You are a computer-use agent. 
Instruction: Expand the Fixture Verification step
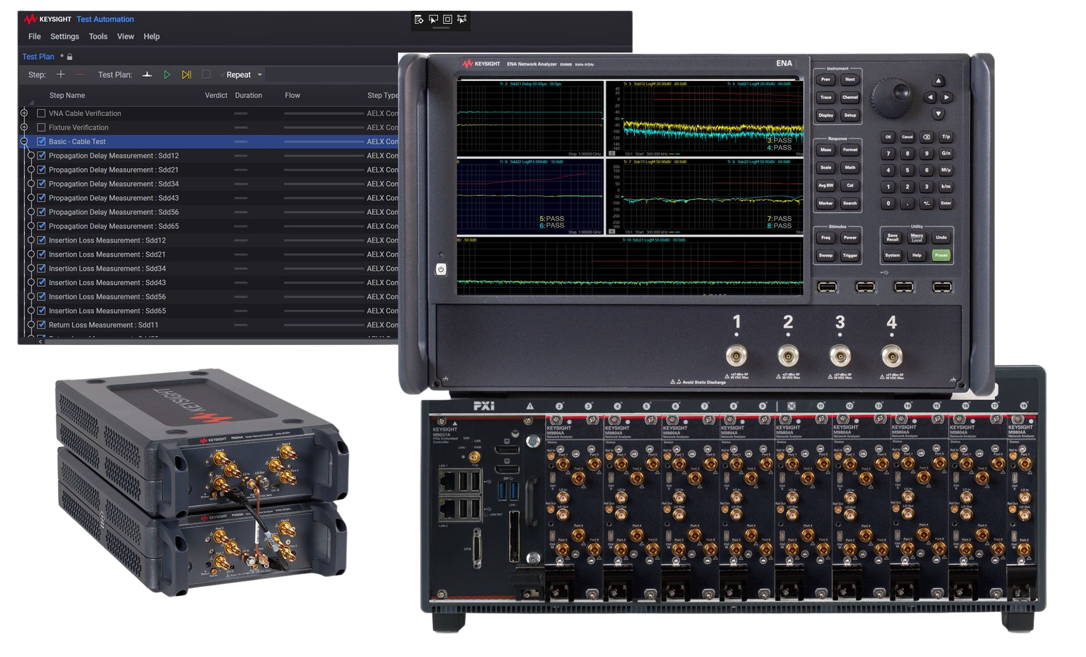pos(24,127)
